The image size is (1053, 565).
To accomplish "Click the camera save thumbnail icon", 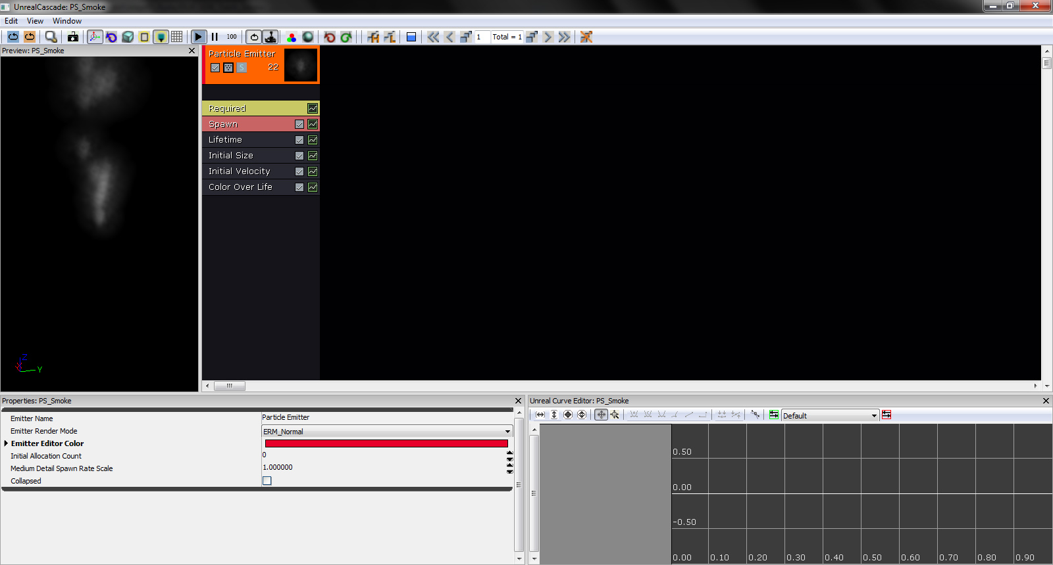I will coord(73,37).
